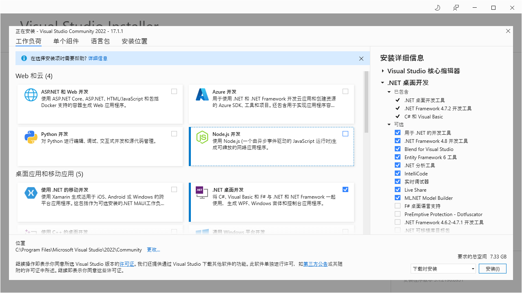Click the .NET desktop development icon

202,192
